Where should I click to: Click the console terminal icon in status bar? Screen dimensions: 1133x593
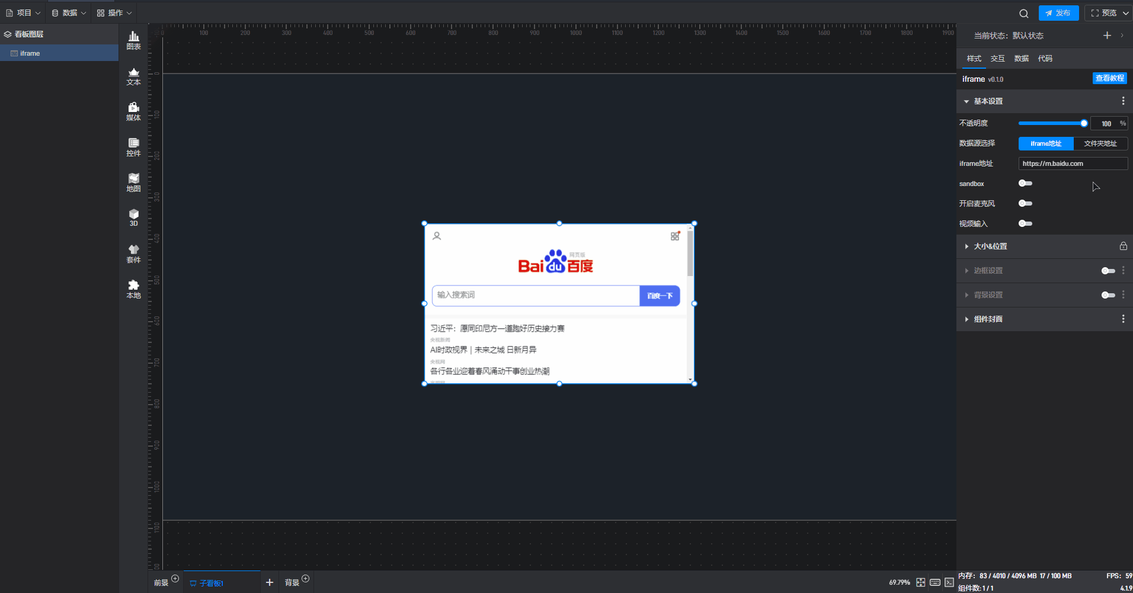coord(949,582)
